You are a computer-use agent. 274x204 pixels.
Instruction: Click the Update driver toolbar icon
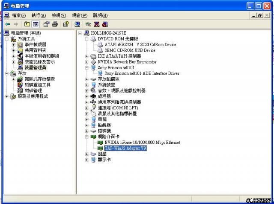click(x=88, y=24)
